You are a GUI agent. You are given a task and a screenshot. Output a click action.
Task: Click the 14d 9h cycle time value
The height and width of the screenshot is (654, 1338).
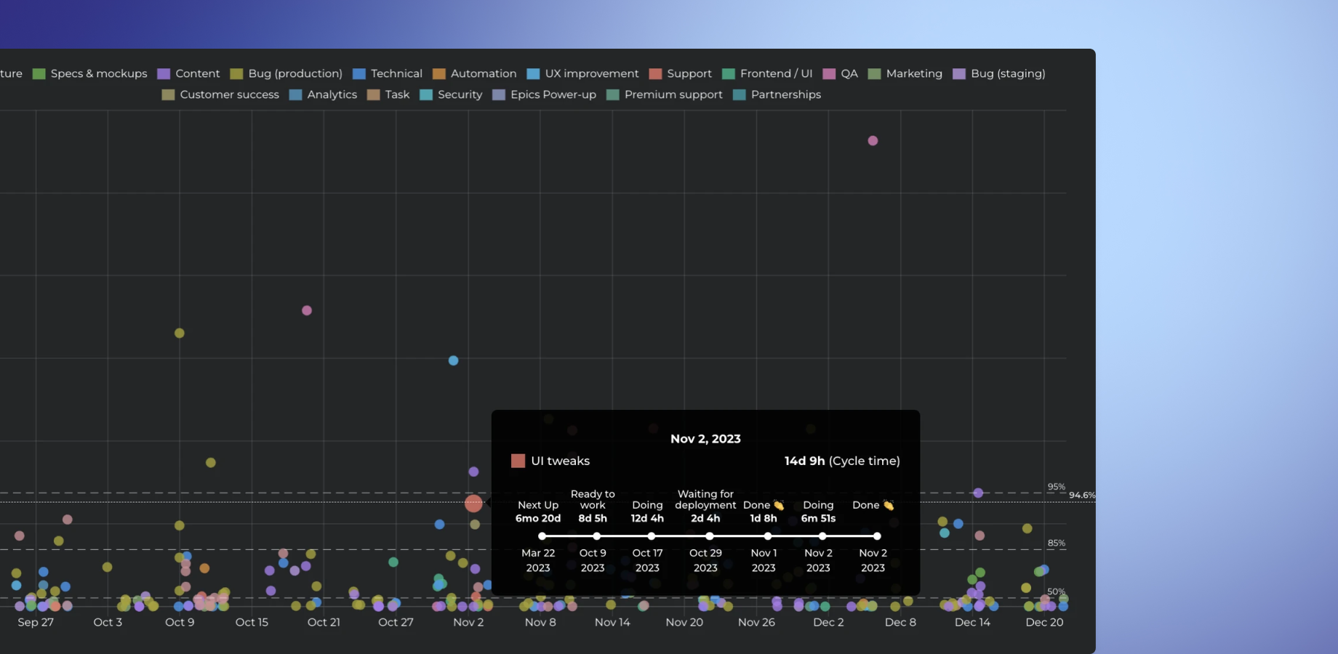[x=804, y=461]
